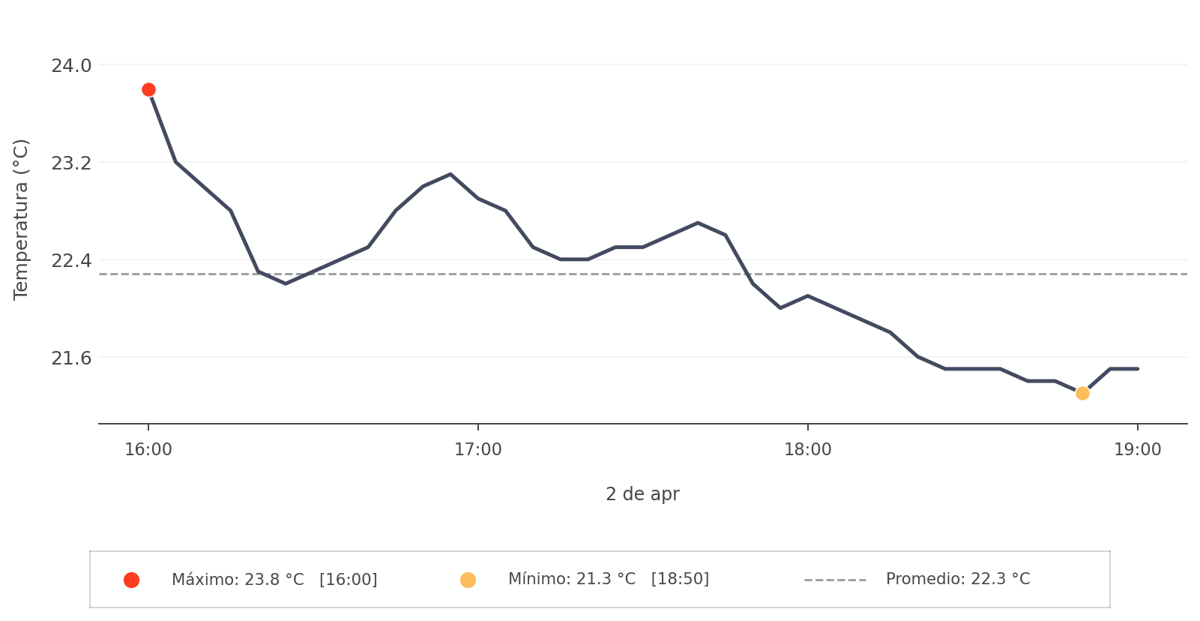1200x621 pixels.
Task: Toggle the Máximo: 23.8 °C legend entry
Action: click(x=274, y=580)
